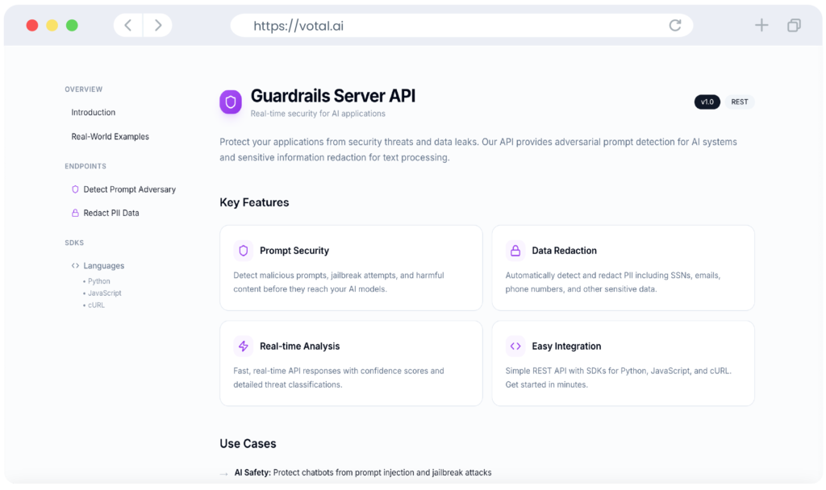Click the REST badge
Screen dimensions: 826x490
tap(739, 102)
